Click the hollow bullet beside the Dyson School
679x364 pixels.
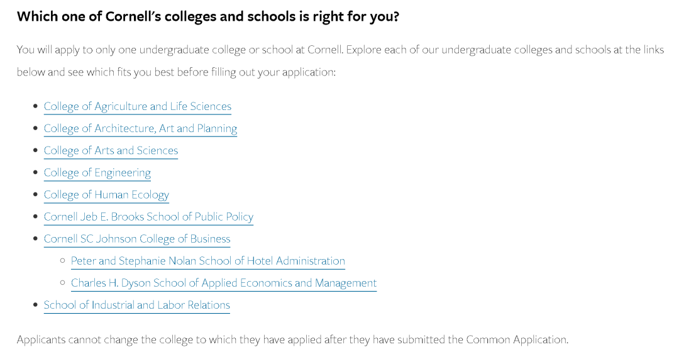click(x=62, y=283)
